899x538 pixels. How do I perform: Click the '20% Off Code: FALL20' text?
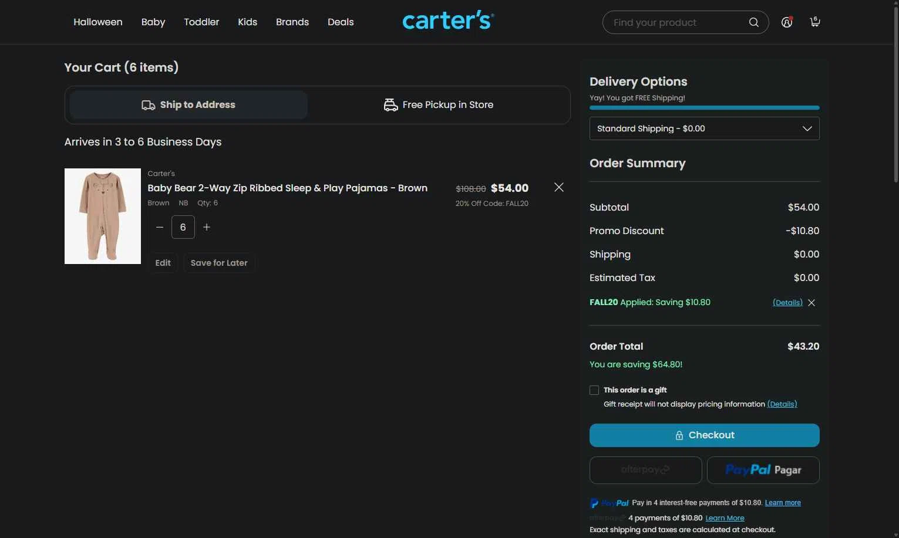[x=492, y=204]
